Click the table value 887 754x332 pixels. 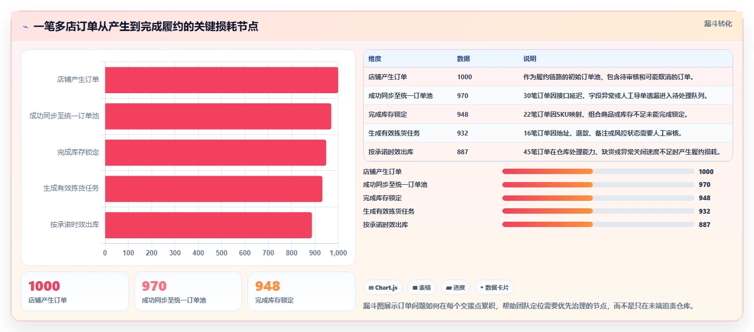coord(463,152)
